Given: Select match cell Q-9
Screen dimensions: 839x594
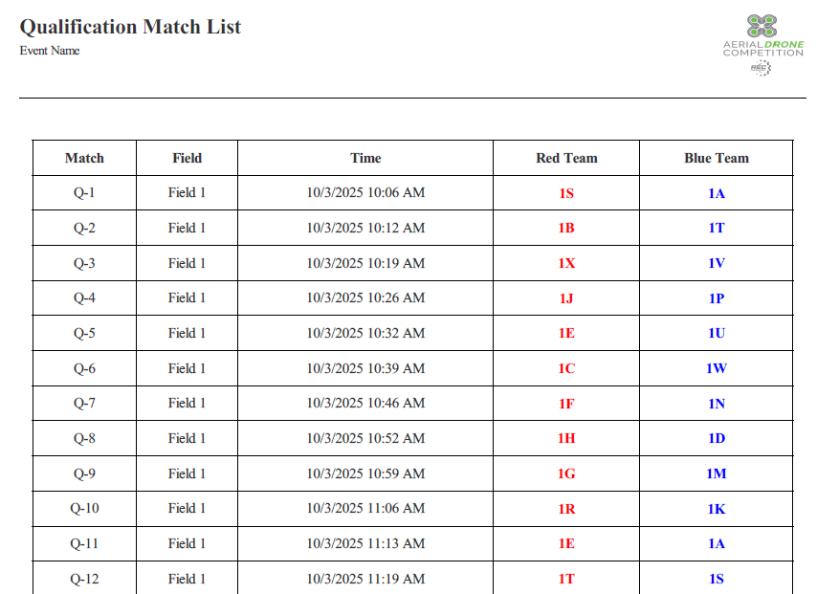Looking at the screenshot, I should point(84,473).
